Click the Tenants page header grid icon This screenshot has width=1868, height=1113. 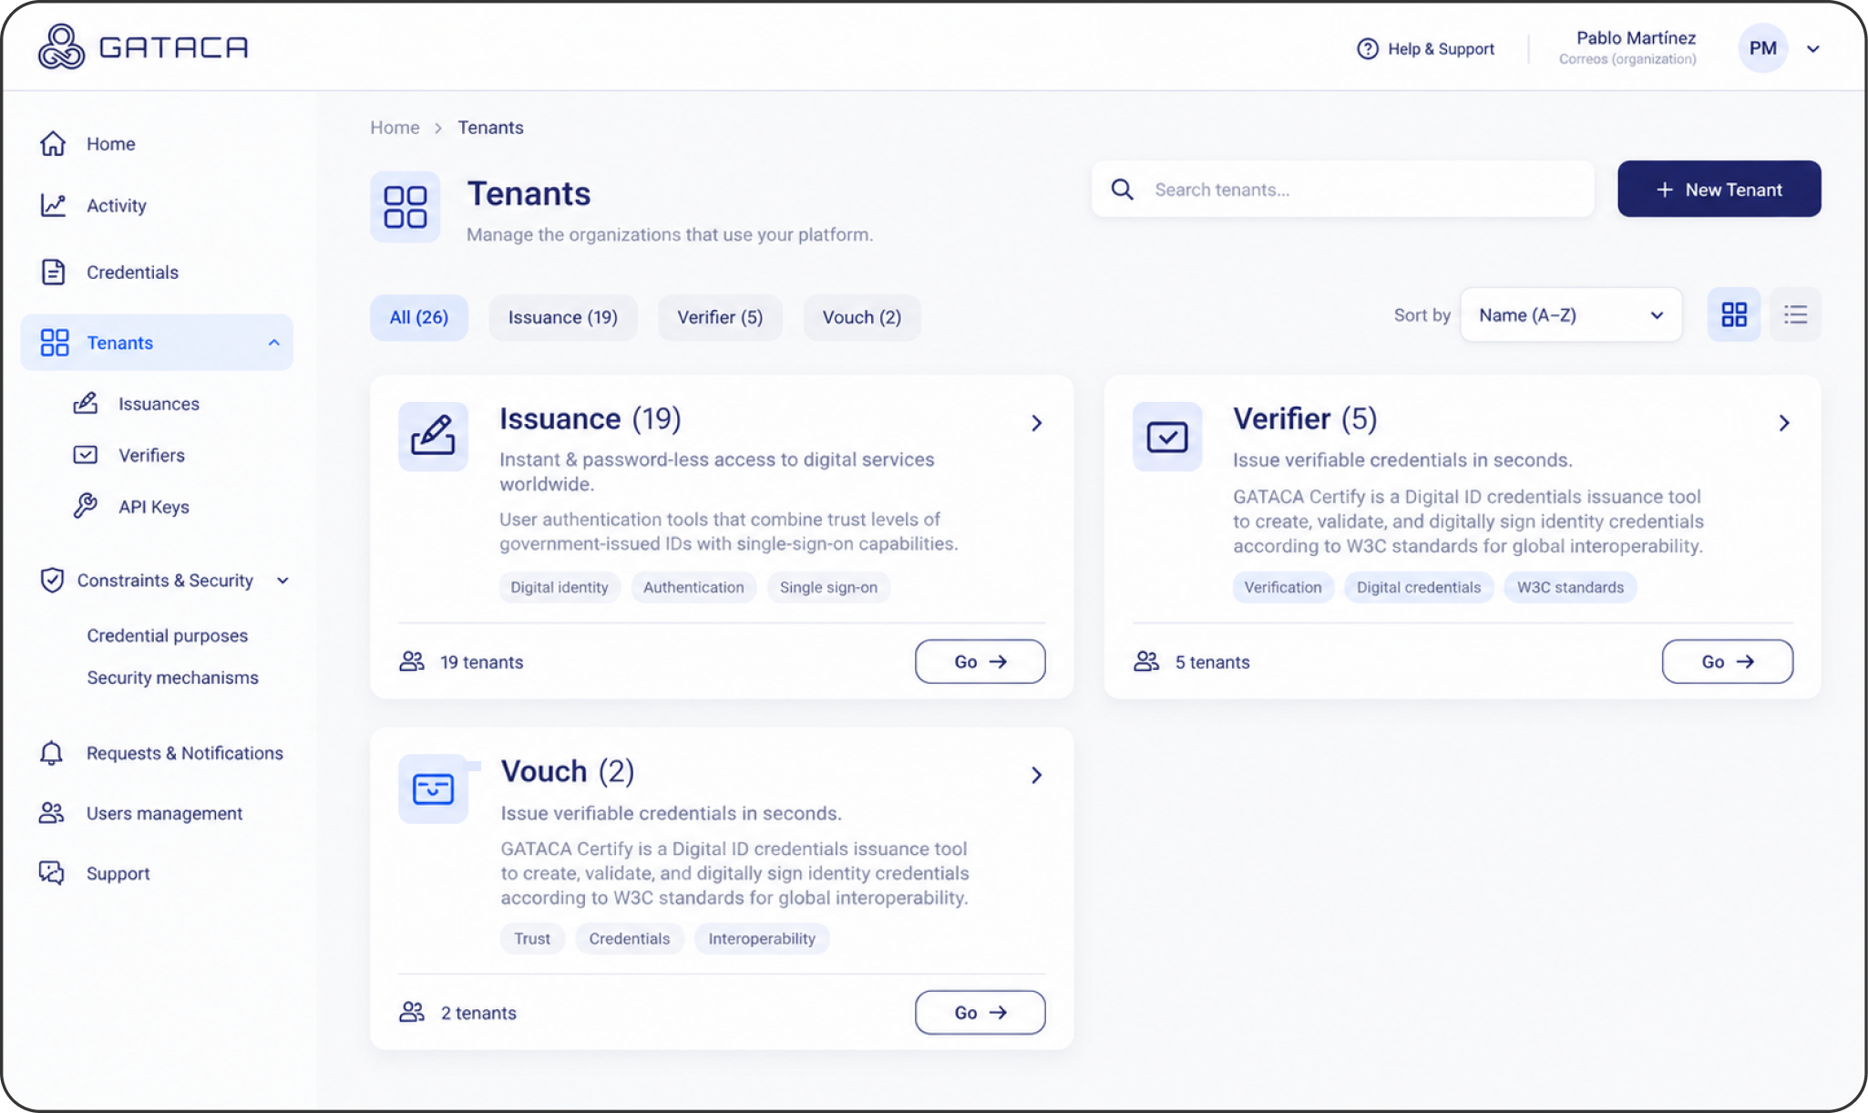click(x=405, y=207)
